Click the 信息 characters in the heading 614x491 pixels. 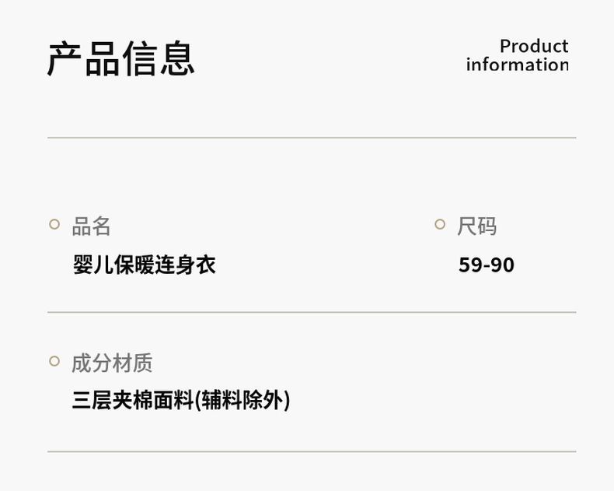(158, 59)
